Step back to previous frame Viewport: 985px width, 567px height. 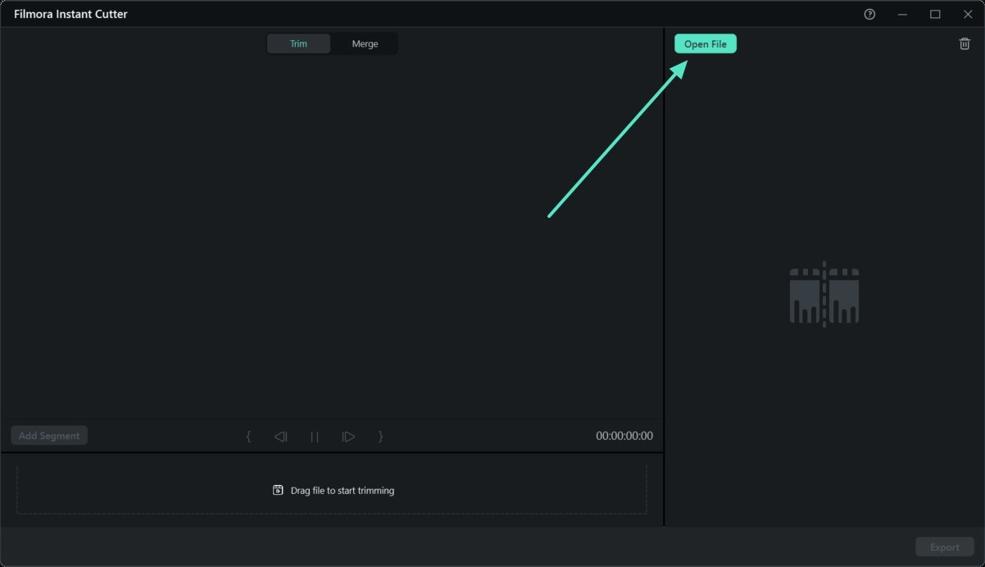click(x=280, y=437)
